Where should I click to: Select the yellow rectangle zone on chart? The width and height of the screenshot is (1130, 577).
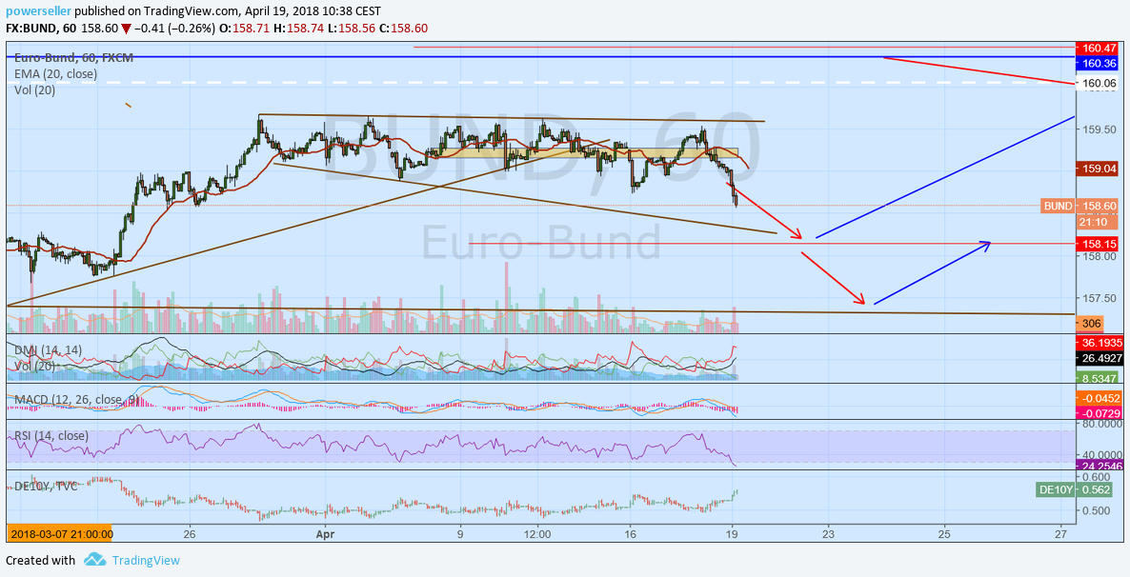point(584,152)
